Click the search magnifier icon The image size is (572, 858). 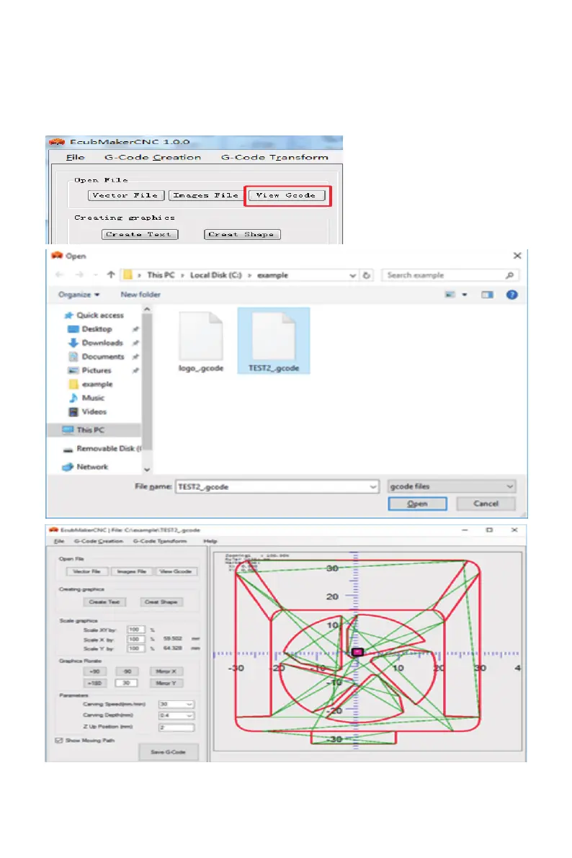tap(509, 275)
